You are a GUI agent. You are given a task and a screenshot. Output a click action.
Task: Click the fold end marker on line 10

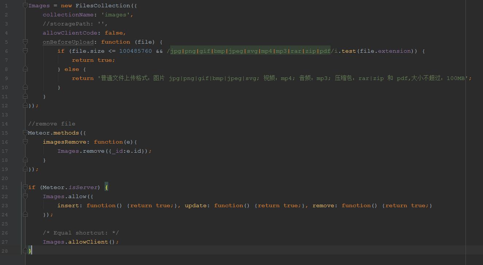(25, 87)
